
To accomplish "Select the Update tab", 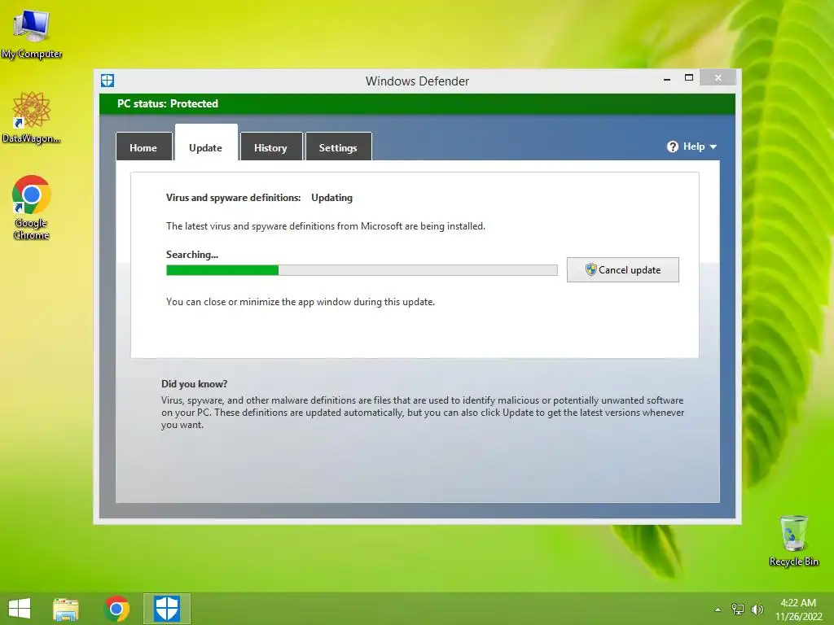I will pyautogui.click(x=206, y=143).
